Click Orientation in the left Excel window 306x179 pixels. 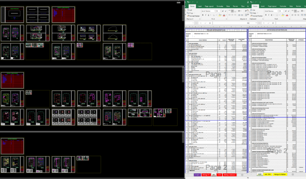tap(240, 11)
